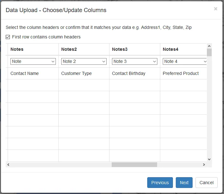Screen dimensions: 224x194
Task: Click the scroll right arrow
Action: tap(204, 164)
